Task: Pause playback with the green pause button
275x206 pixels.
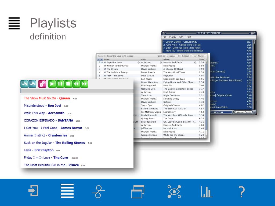Action: pos(60,84)
